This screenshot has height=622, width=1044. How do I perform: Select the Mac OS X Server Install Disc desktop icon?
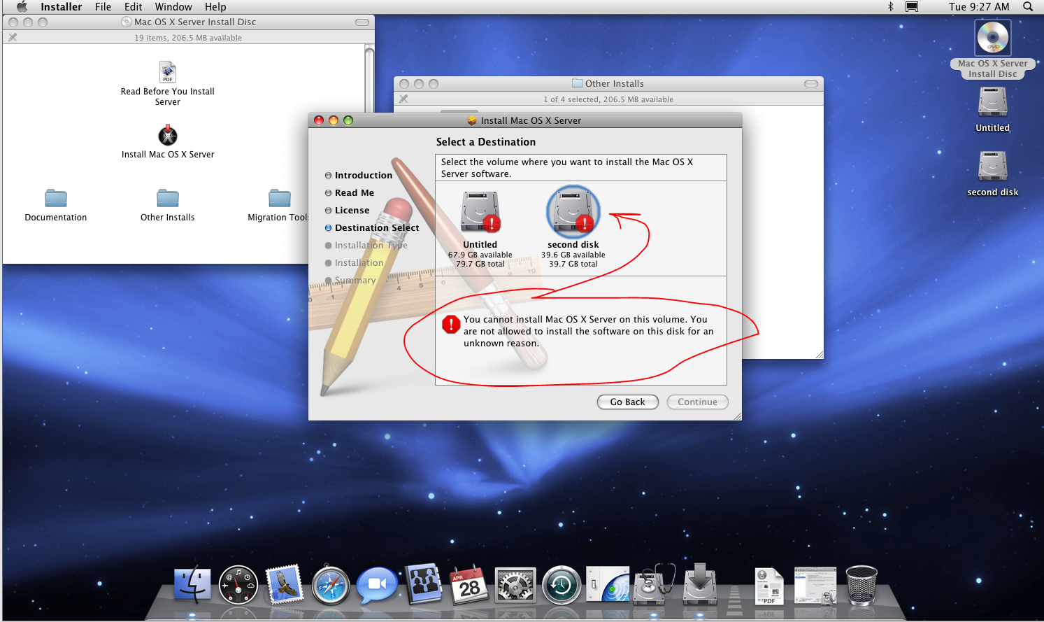(993, 38)
